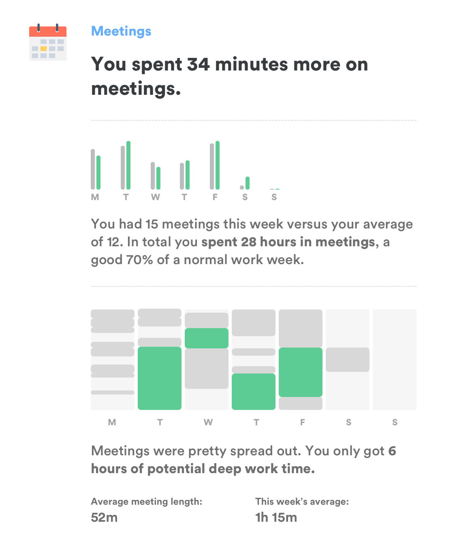This screenshot has width=457, height=559.
Task: Click Wednesday's small green deep work block
Action: point(207,338)
